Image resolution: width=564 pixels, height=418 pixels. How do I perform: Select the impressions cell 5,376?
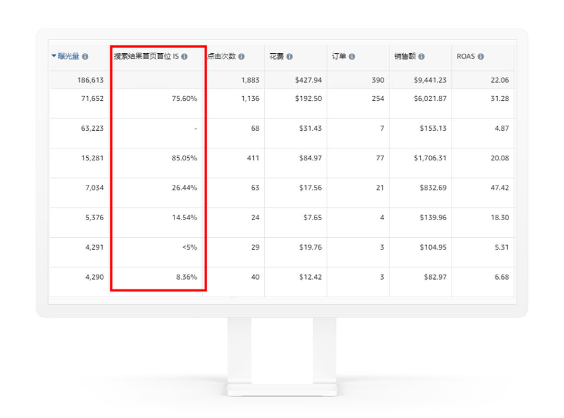(x=95, y=217)
